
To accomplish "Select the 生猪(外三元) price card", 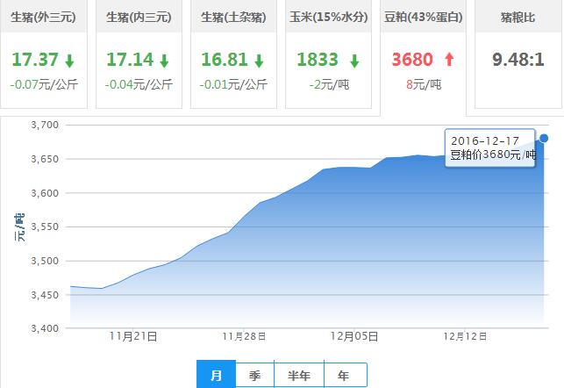I will click(x=44, y=54).
